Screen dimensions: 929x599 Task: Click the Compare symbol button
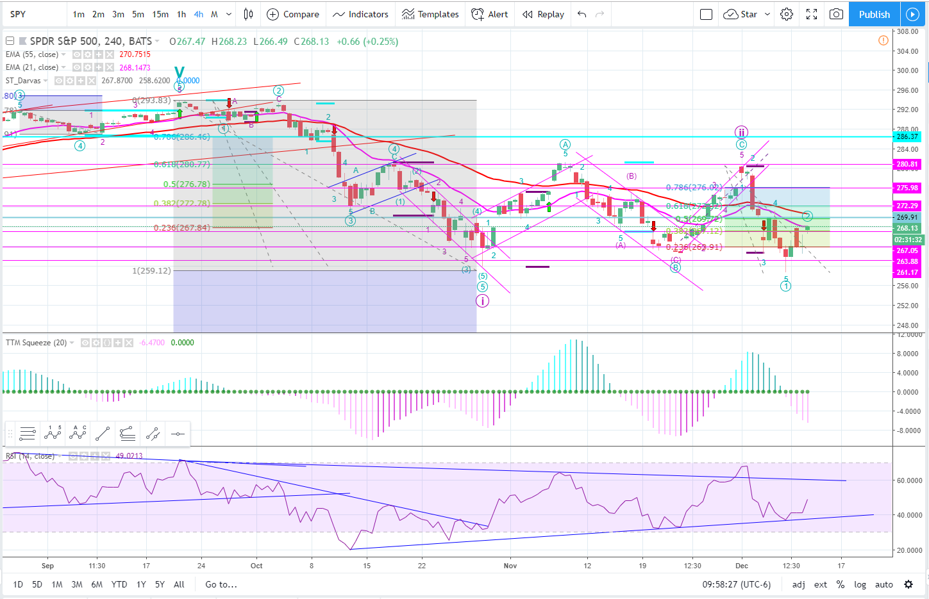(x=293, y=14)
